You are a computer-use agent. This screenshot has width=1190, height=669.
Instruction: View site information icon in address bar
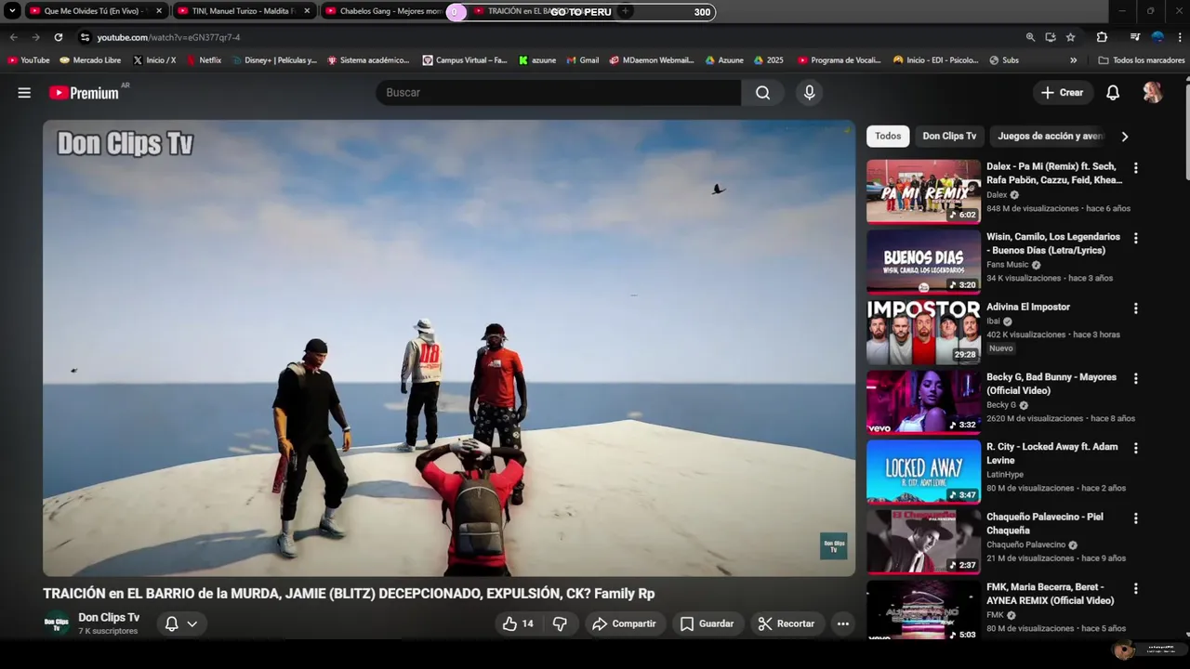[85, 37]
